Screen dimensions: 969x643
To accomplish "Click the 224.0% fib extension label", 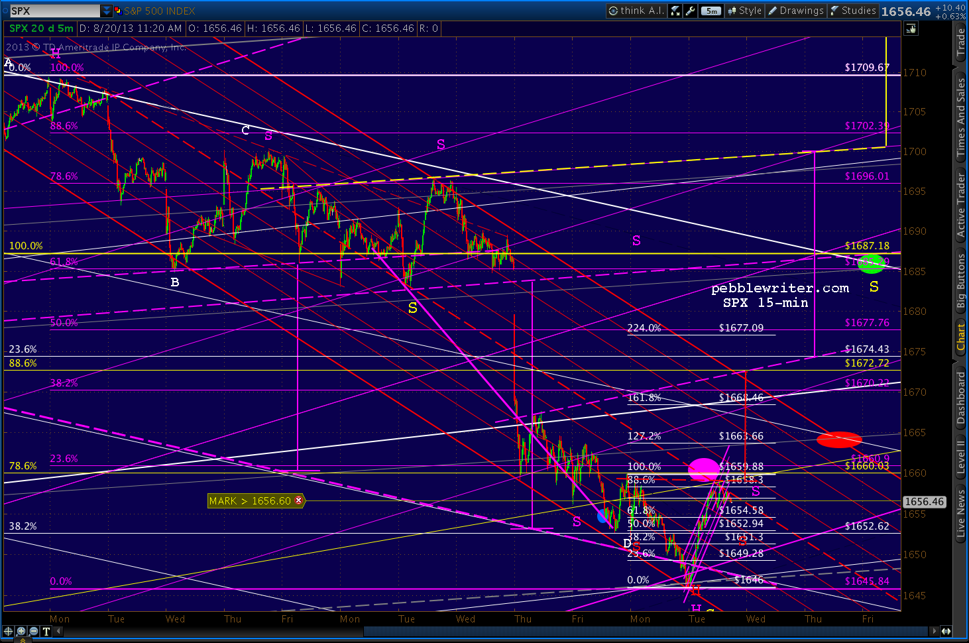I will point(644,327).
